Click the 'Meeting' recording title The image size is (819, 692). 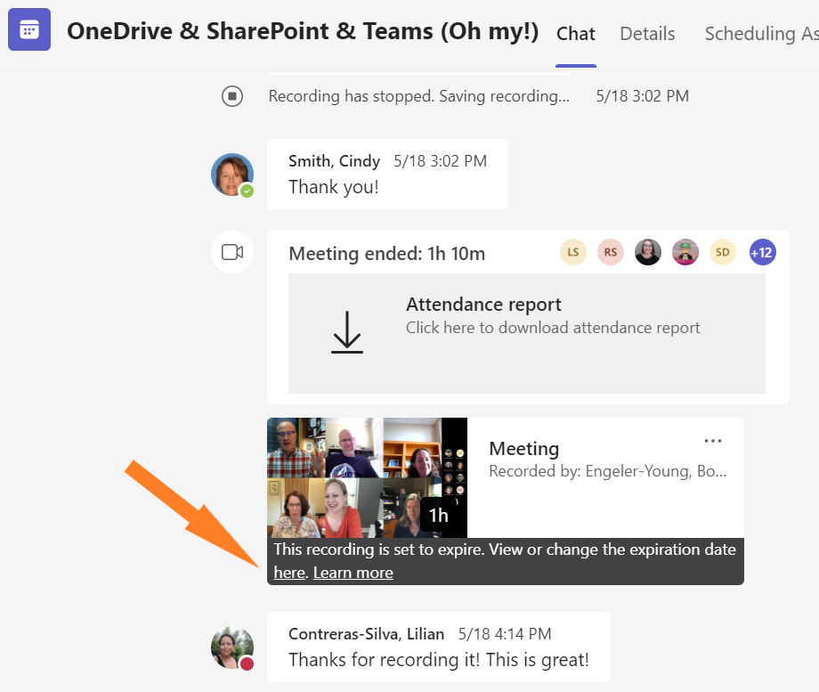(x=523, y=449)
